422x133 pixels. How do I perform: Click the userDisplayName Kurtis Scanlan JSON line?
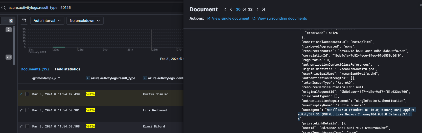point(334,105)
